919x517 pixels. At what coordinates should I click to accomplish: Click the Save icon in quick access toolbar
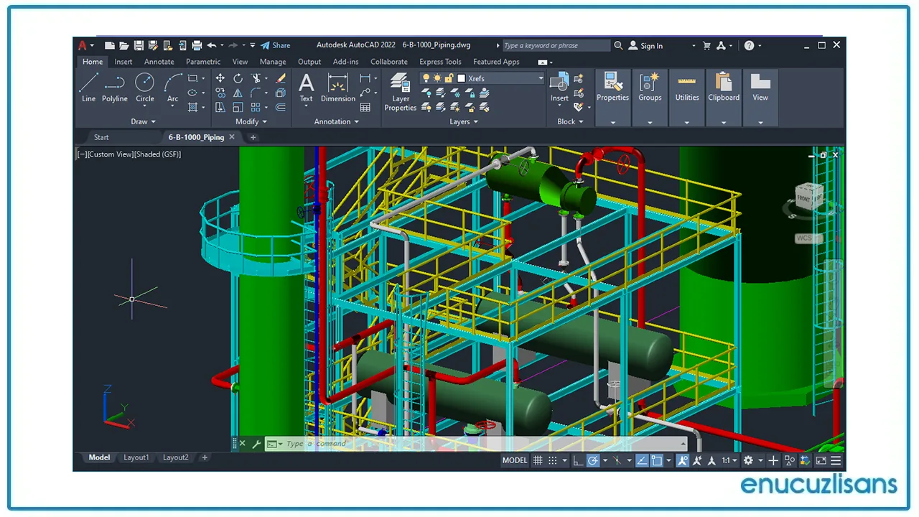(x=139, y=45)
